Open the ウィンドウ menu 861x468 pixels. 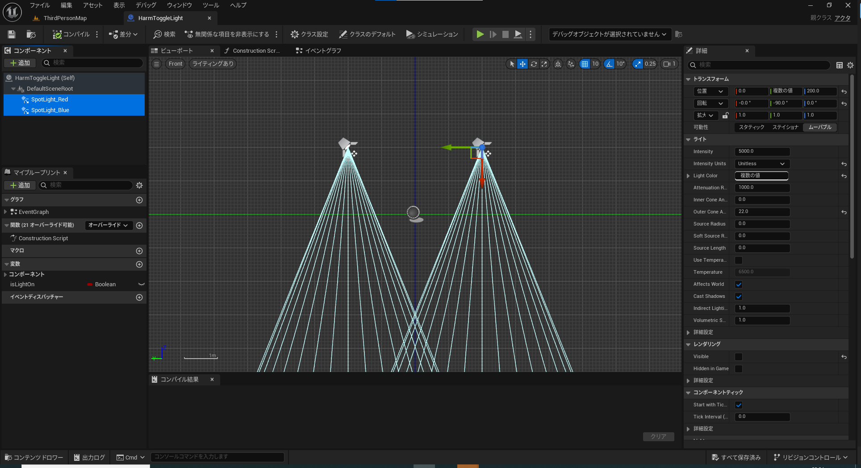[180, 5]
